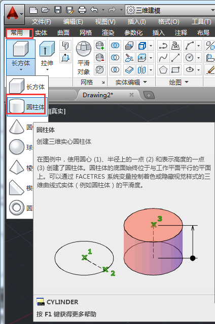Switch to the 参数化 ribbon tab
The image size is (215, 324).
pyautogui.click(x=133, y=32)
